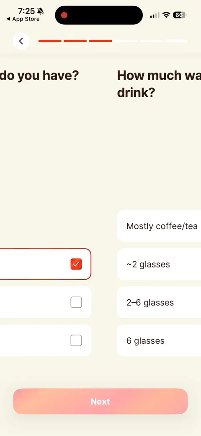Viewport: 201px width, 436px height.
Task: Check the lowest empty checkbox
Action: point(76,340)
